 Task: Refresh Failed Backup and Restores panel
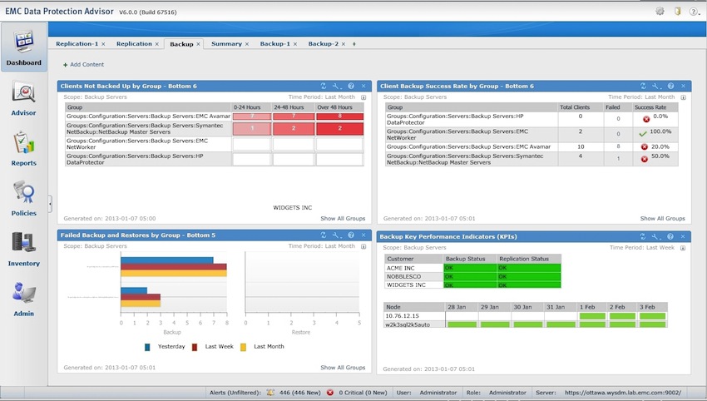(x=324, y=235)
